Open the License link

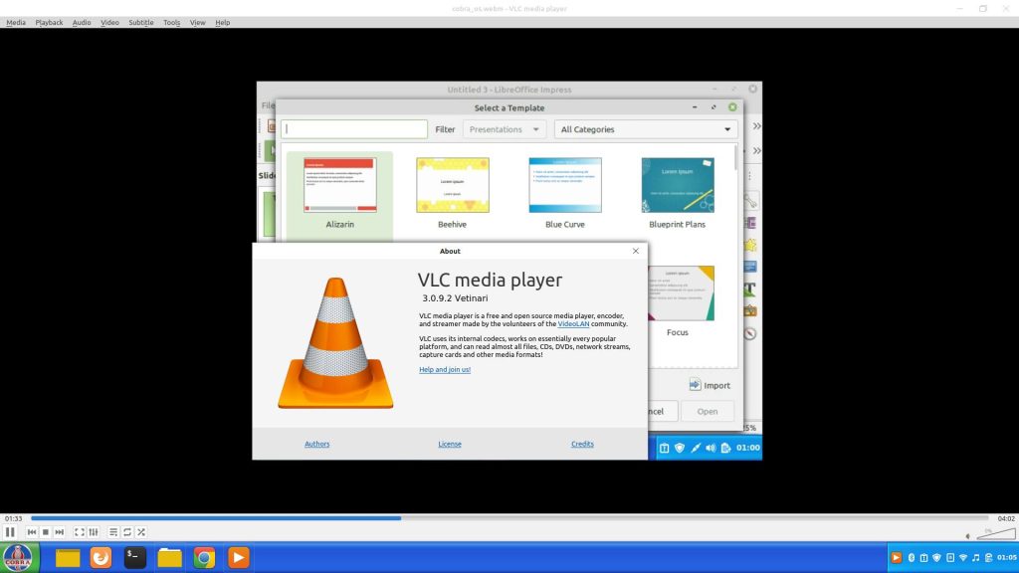(450, 444)
